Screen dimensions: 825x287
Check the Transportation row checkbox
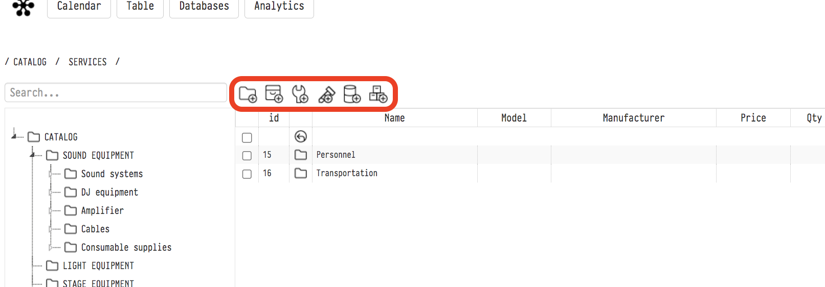tap(247, 174)
